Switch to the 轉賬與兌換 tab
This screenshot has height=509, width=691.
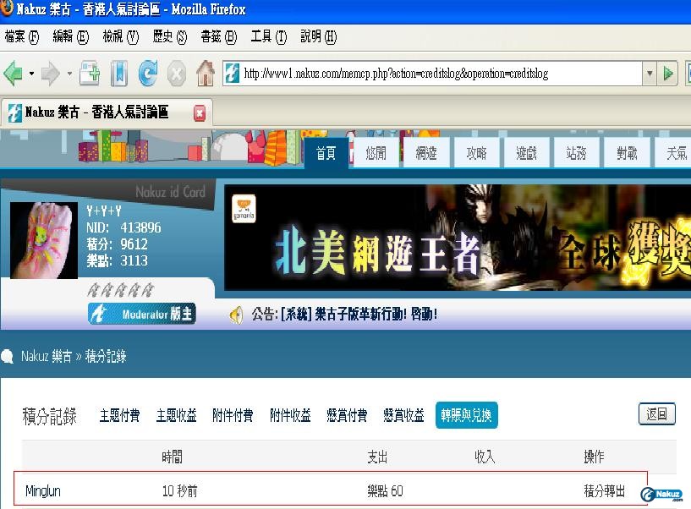click(465, 415)
